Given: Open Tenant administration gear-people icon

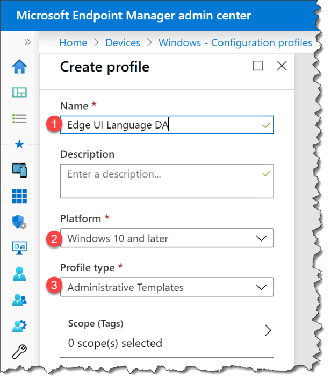Looking at the screenshot, I should (19, 326).
